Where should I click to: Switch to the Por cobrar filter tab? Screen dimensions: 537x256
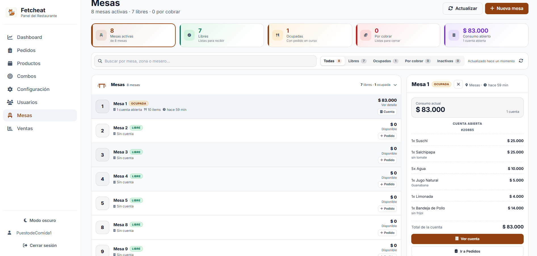(418, 61)
